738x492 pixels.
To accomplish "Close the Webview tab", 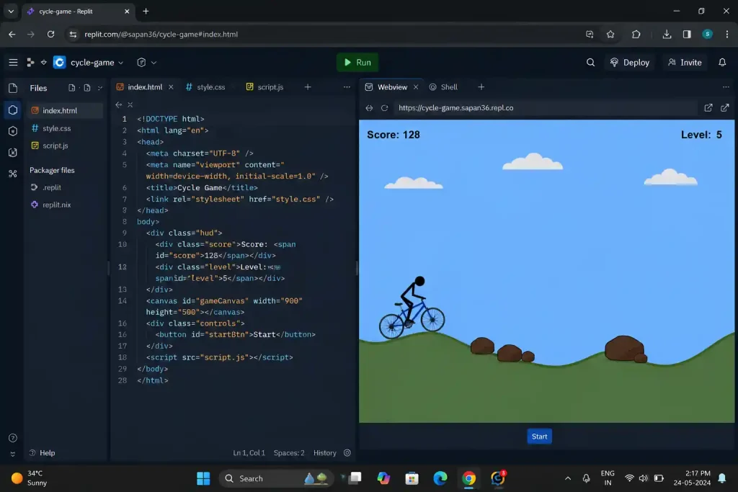I will [416, 87].
